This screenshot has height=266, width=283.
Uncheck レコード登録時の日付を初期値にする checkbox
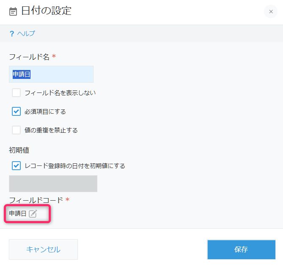[x=16, y=166]
